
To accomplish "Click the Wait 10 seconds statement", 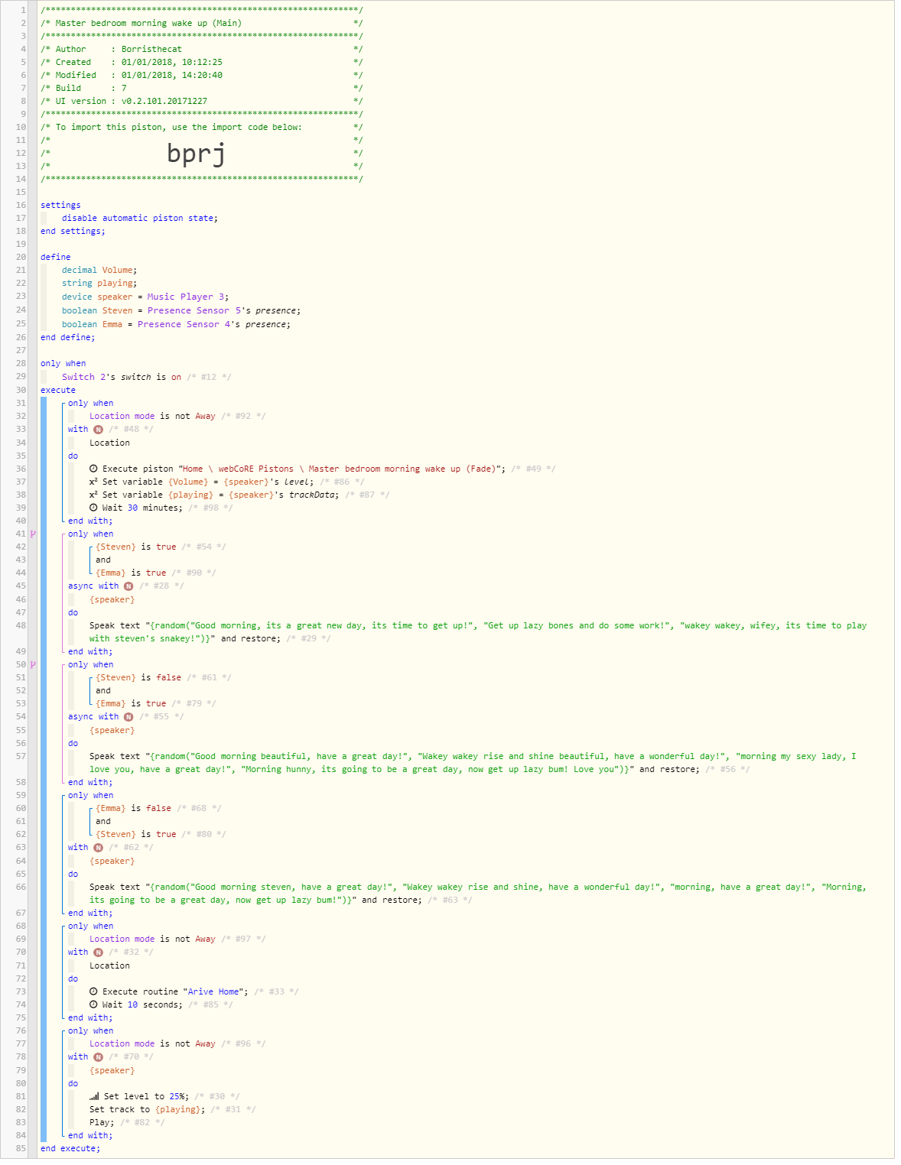I will coord(141,1004).
